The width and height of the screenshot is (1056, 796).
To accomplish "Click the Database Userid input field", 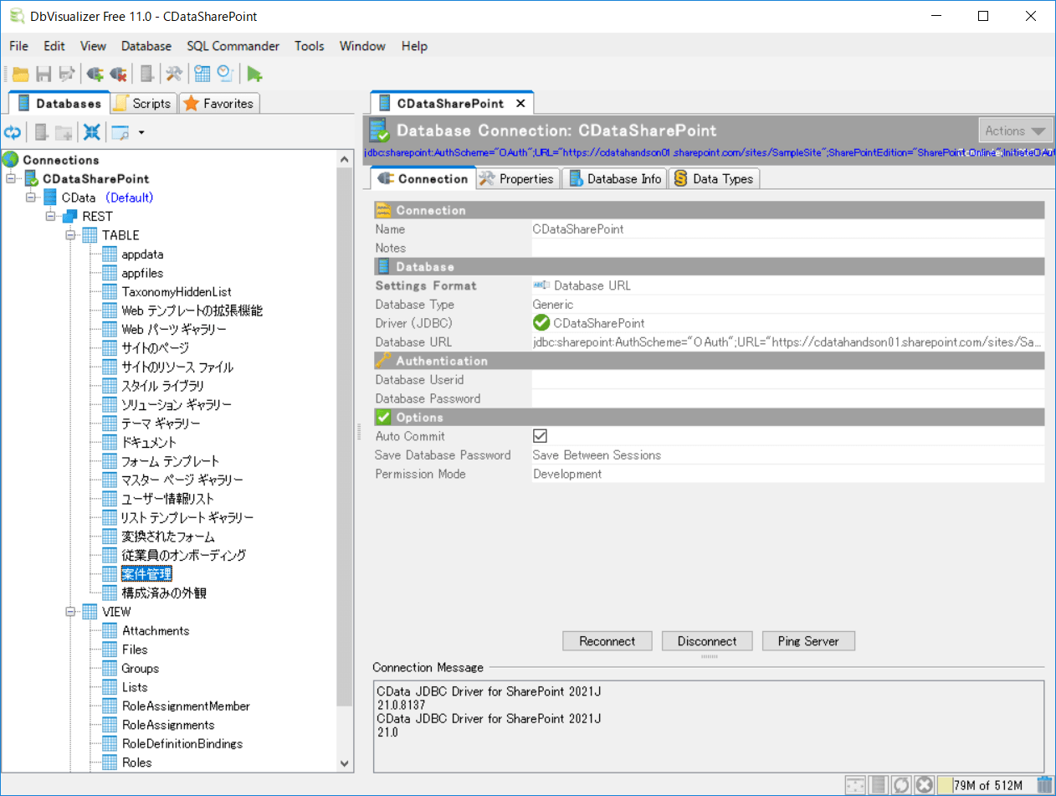I will pyautogui.click(x=787, y=380).
